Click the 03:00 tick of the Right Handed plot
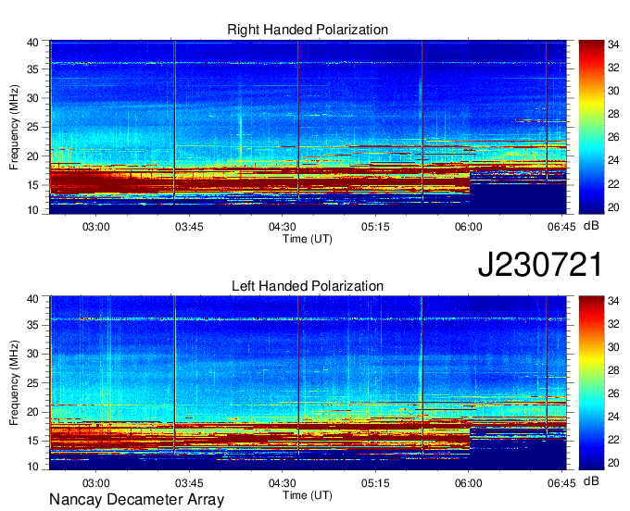 (x=95, y=227)
